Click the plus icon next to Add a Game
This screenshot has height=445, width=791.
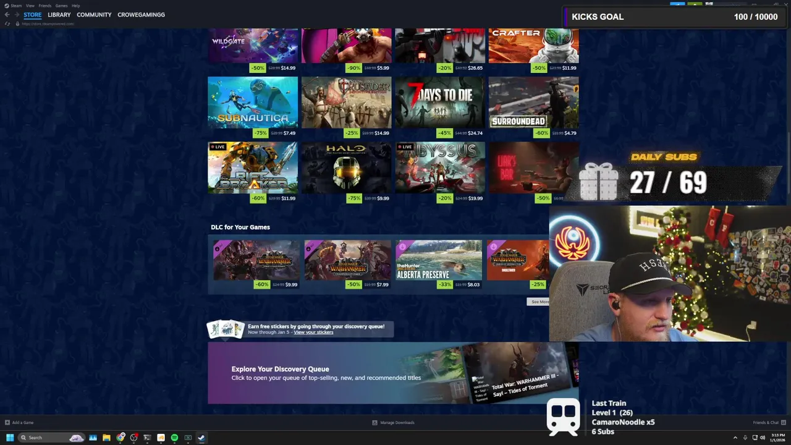coord(7,423)
